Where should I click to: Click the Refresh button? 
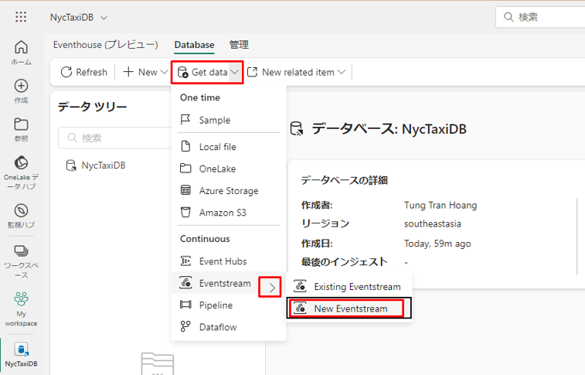(x=83, y=72)
